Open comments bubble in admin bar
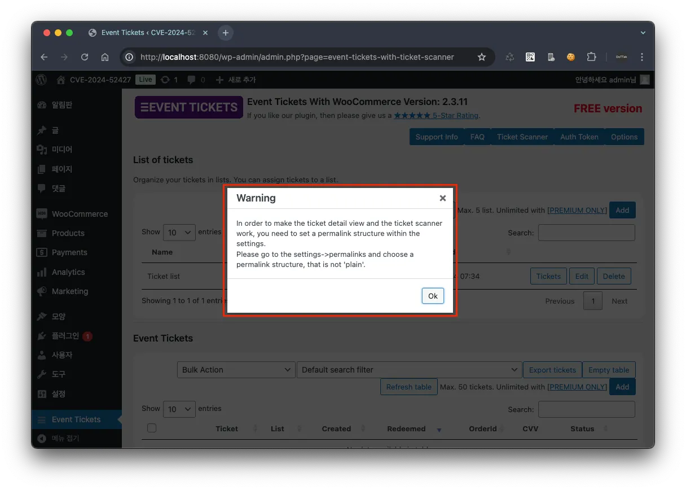This screenshot has width=686, height=490. pyautogui.click(x=196, y=80)
